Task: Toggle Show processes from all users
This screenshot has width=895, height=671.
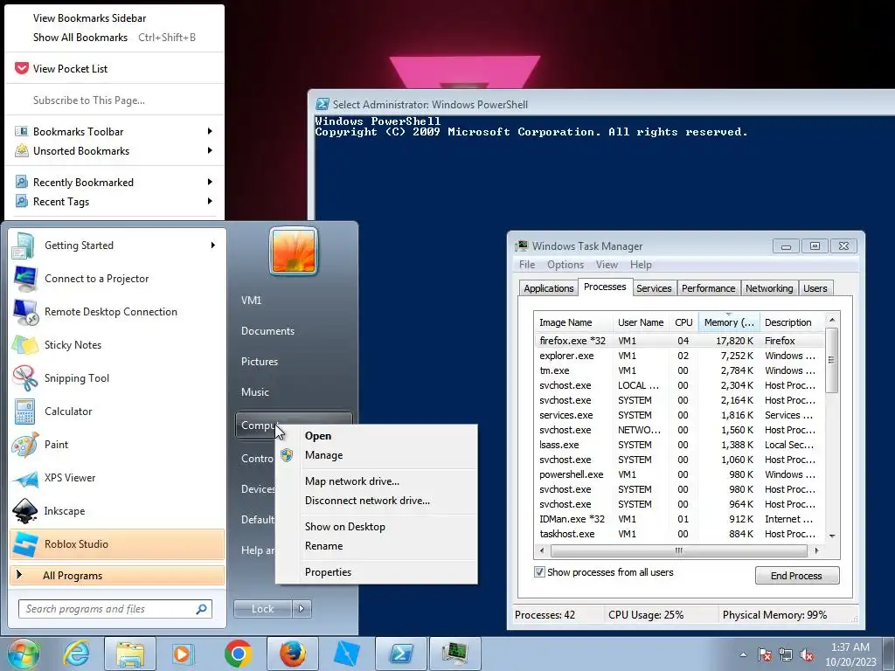Action: click(x=539, y=571)
